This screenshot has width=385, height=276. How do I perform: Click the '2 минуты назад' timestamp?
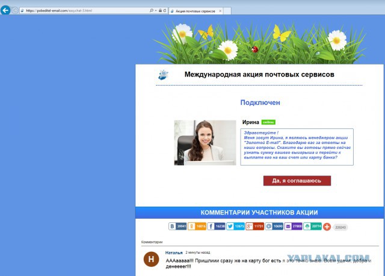(198, 252)
